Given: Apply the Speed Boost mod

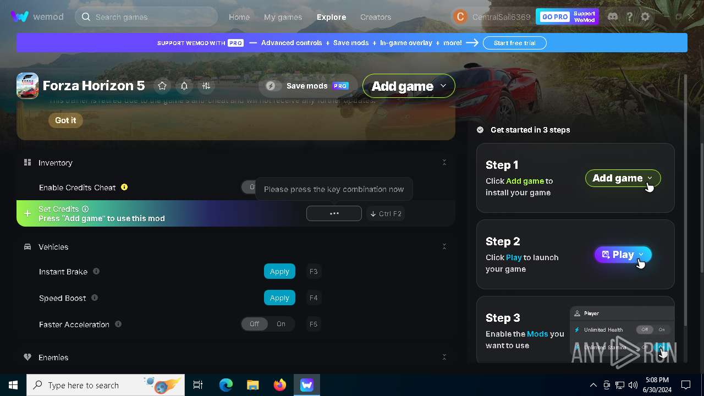Looking at the screenshot, I should pos(279,298).
